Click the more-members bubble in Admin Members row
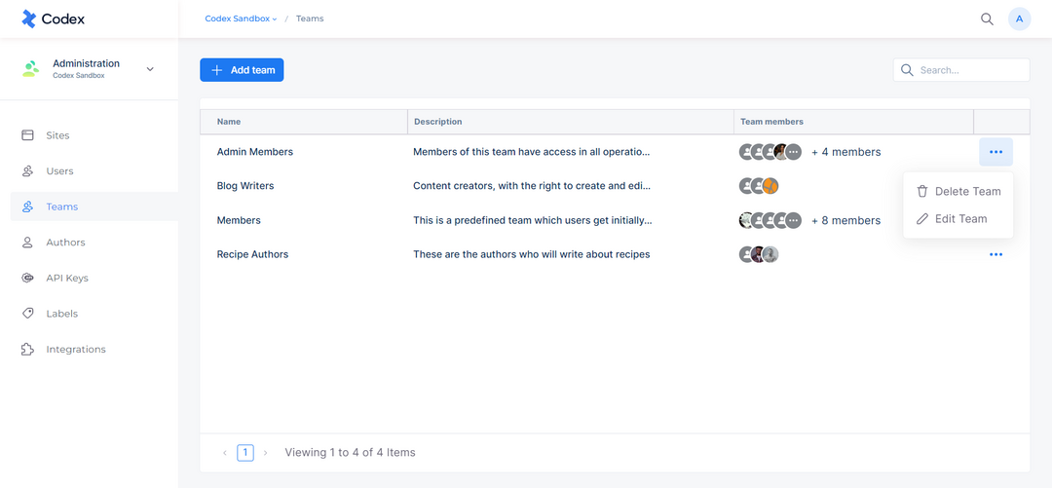The image size is (1052, 488). [x=793, y=152]
